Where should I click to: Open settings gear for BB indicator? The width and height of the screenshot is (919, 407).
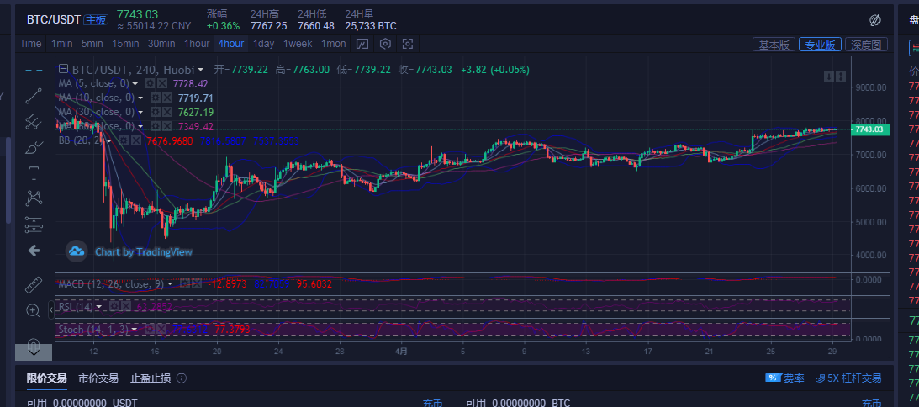124,140
